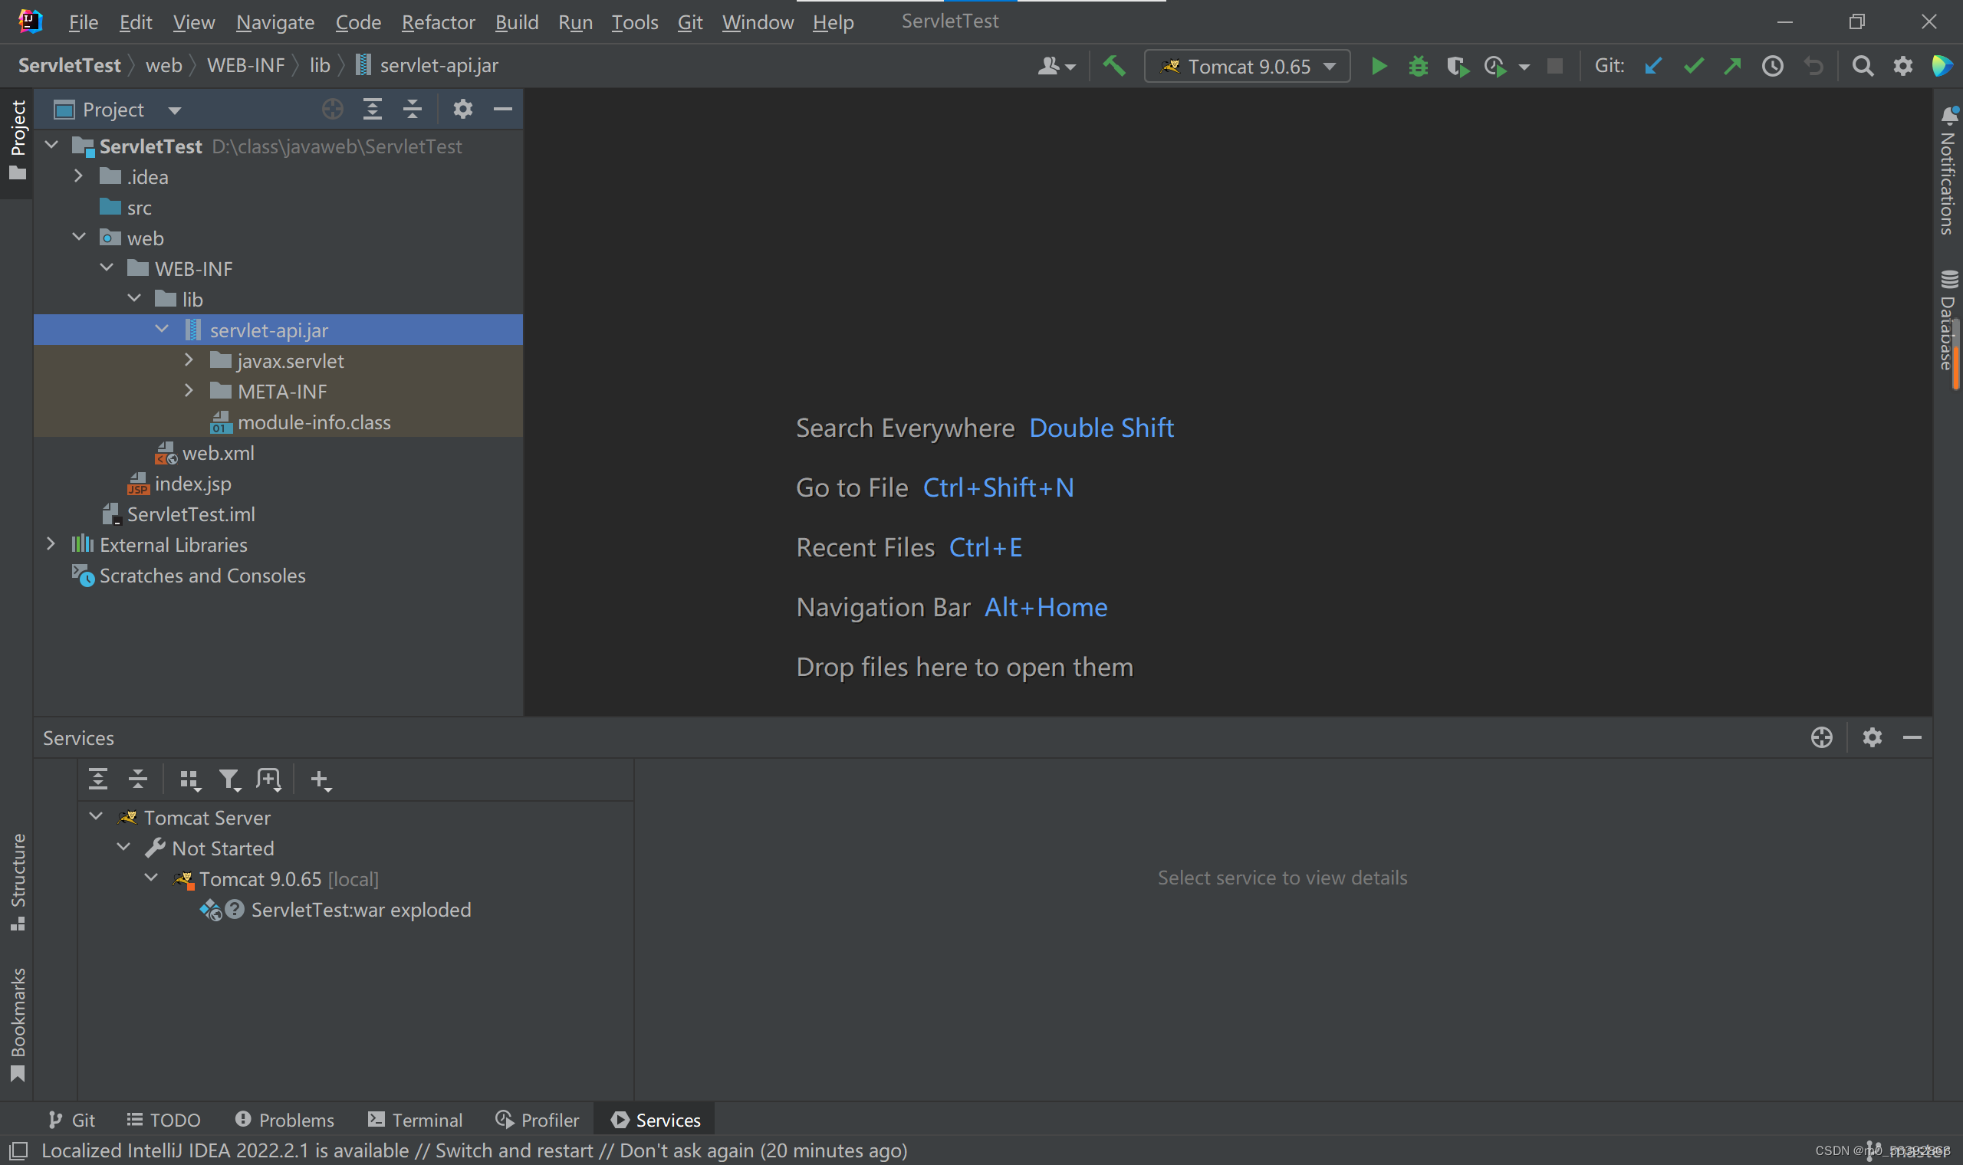Screen dimensions: 1963x1165
Task: Open Git history clock icon
Action: pos(1772,66)
